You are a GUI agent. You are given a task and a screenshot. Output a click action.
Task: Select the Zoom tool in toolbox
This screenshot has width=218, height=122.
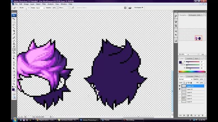tap(14, 84)
